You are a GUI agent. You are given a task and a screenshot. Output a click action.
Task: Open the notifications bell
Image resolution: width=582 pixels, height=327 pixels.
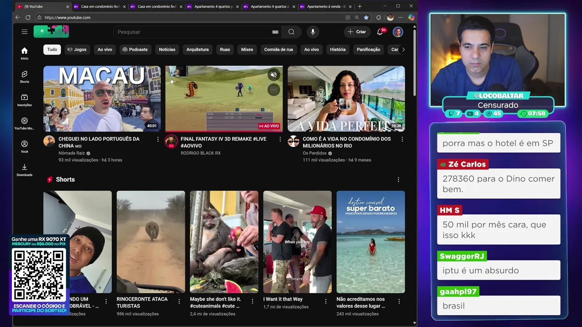(380, 32)
